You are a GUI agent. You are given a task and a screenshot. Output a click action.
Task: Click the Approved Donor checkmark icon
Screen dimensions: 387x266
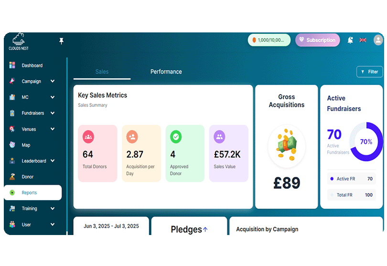tap(176, 137)
